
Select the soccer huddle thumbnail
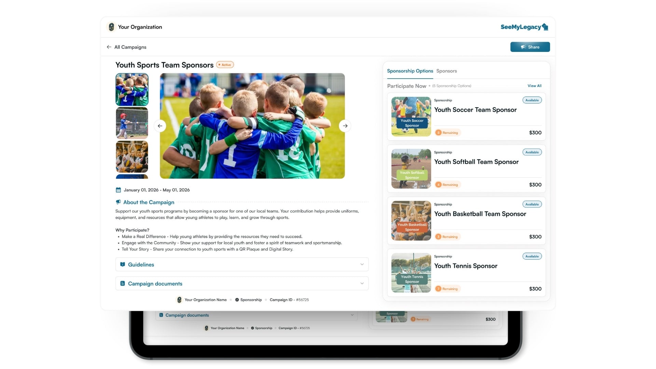(132, 90)
